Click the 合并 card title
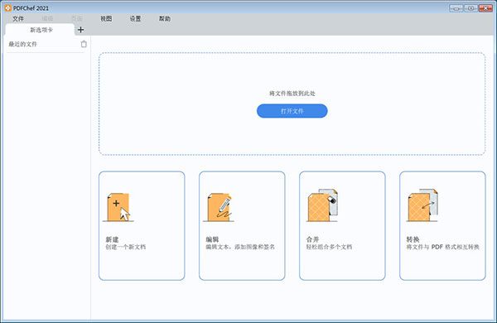Image resolution: width=497 pixels, height=323 pixels. pyautogui.click(x=312, y=239)
